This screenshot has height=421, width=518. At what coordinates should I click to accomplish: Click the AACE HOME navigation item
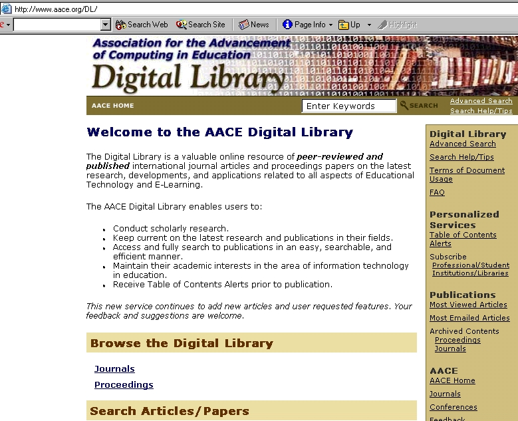[112, 106]
